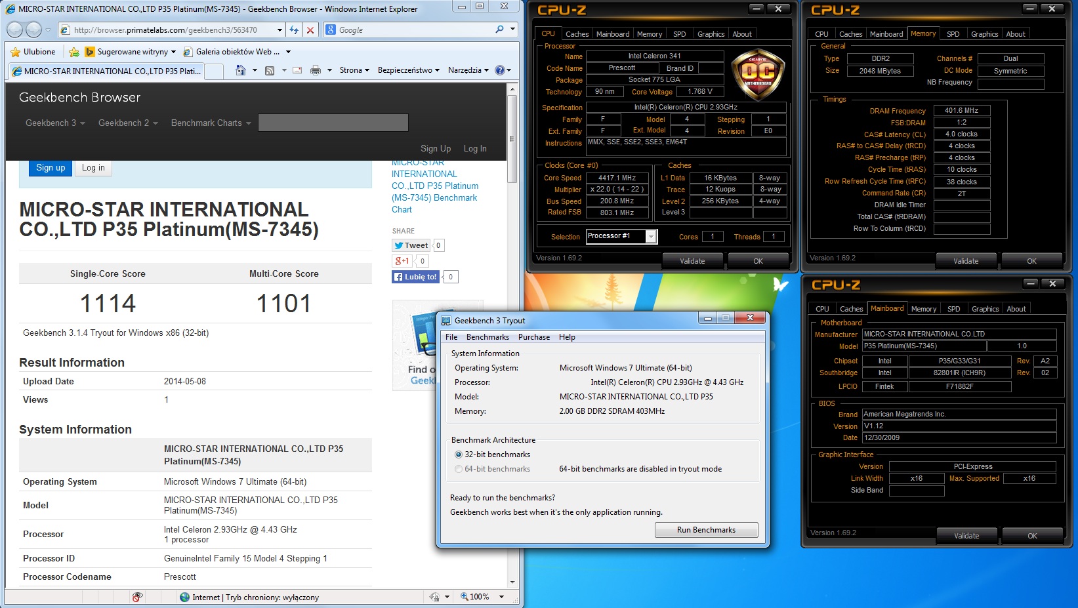
Task: Click the status bar privacy settings icon
Action: 434,597
